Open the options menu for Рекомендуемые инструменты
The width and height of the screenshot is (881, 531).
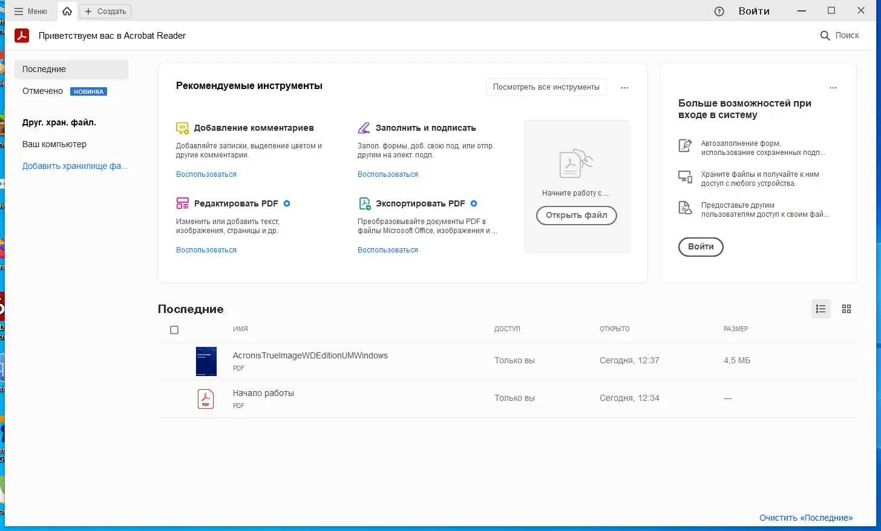(x=624, y=88)
